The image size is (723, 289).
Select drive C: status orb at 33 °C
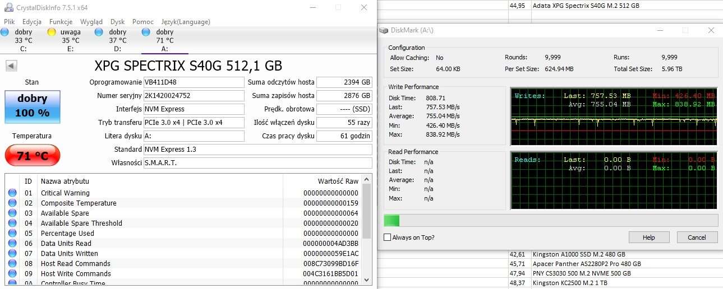coord(5,32)
